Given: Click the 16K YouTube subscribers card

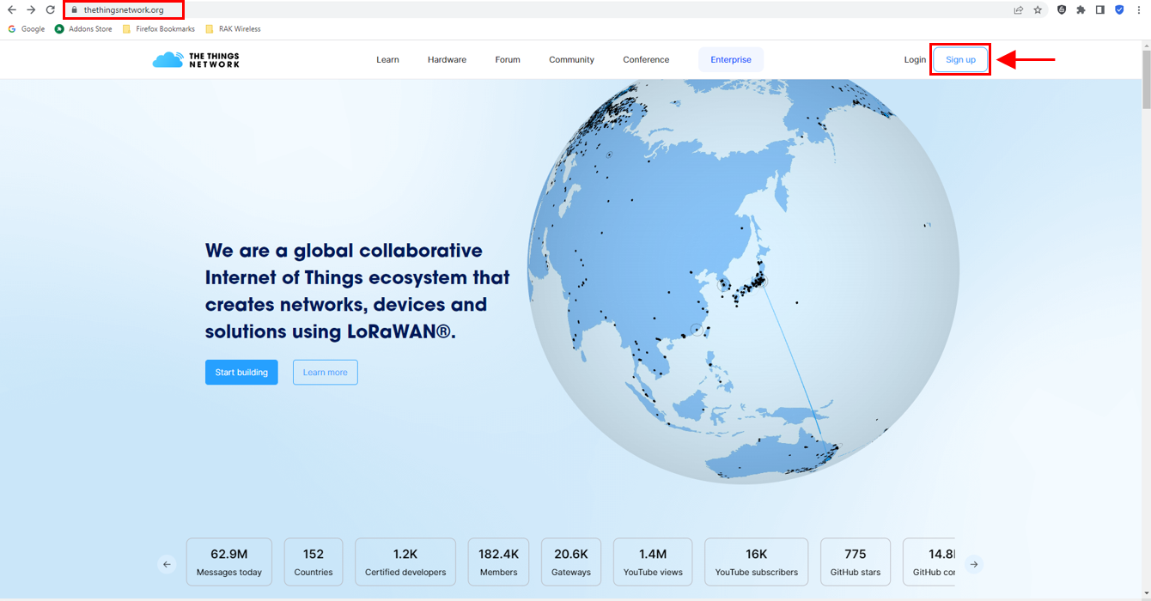Looking at the screenshot, I should 757,562.
